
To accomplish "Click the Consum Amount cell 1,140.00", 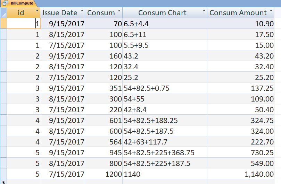I will click(x=241, y=174).
